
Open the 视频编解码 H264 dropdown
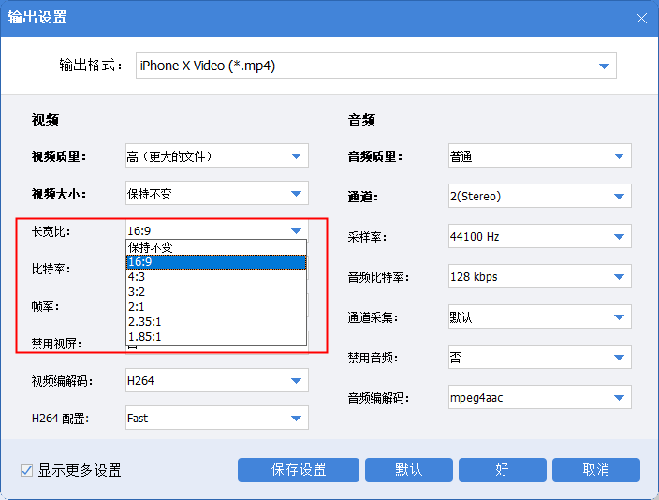click(216, 380)
